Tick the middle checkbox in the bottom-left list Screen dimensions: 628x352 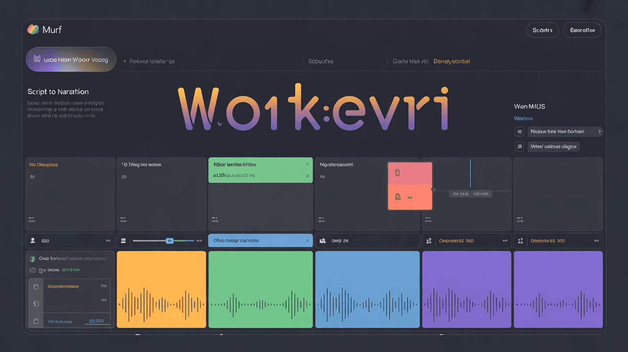pos(35,304)
